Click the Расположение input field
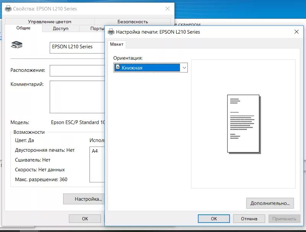The width and height of the screenshot is (306, 232). point(77,71)
